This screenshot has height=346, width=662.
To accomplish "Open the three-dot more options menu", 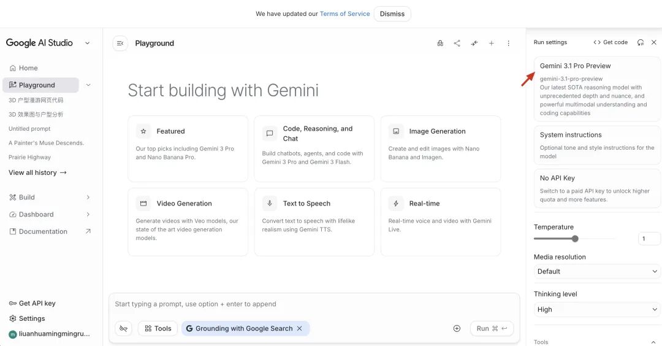I will pos(508,43).
